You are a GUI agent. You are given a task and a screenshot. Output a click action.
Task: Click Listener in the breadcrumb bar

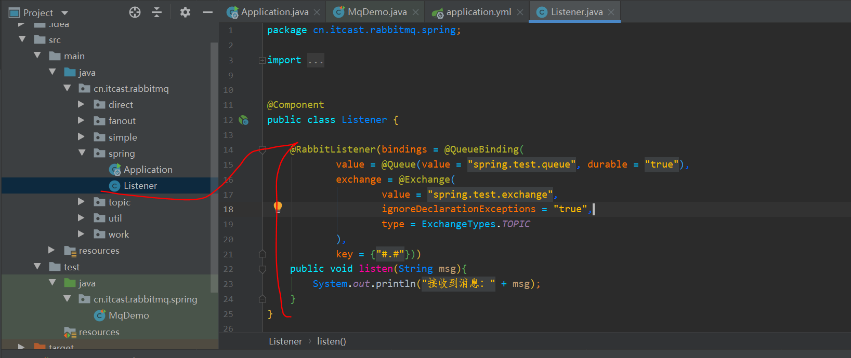285,341
